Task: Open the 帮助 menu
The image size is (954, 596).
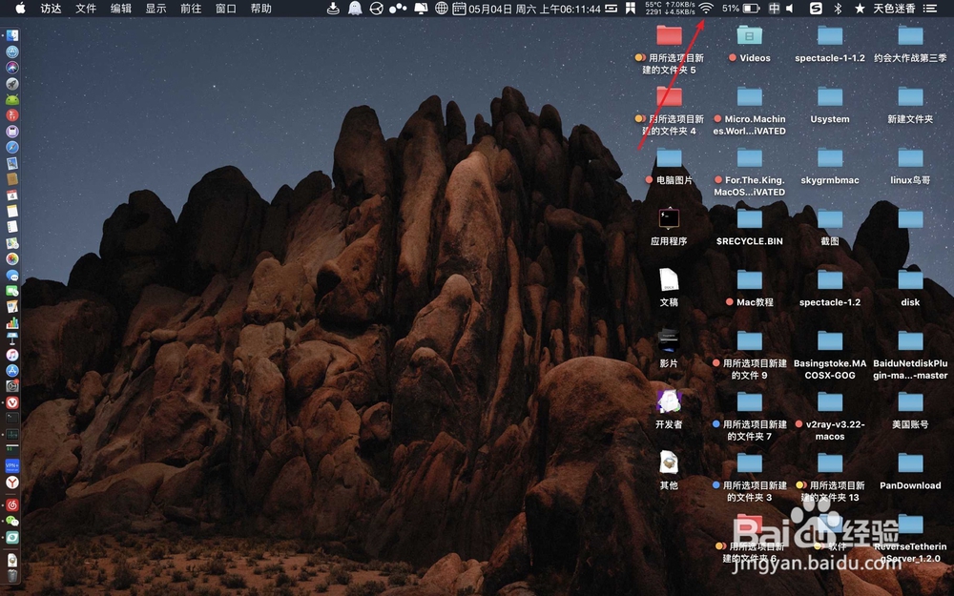Action: (x=261, y=9)
